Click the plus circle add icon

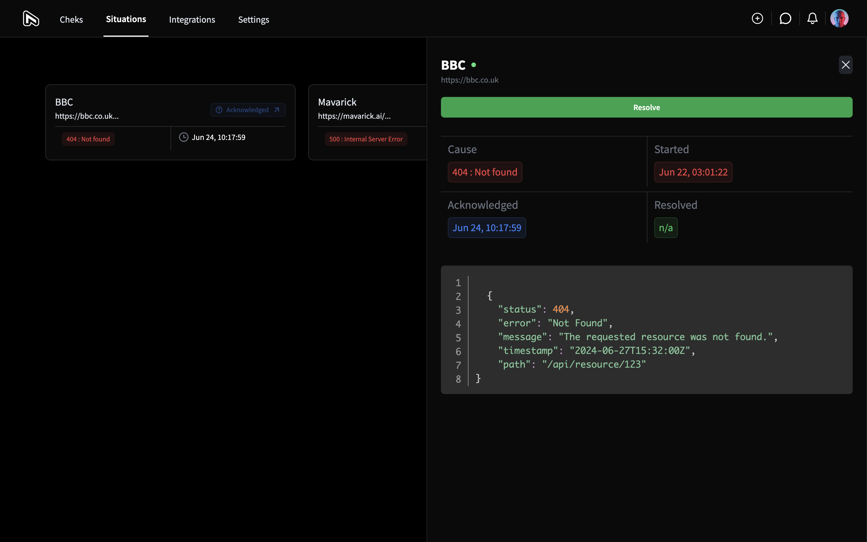pyautogui.click(x=757, y=19)
